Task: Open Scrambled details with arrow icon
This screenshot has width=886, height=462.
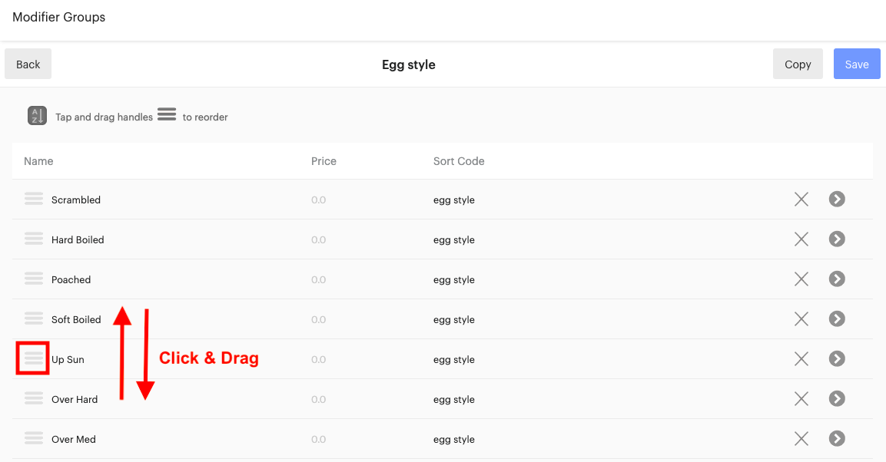Action: tap(837, 199)
